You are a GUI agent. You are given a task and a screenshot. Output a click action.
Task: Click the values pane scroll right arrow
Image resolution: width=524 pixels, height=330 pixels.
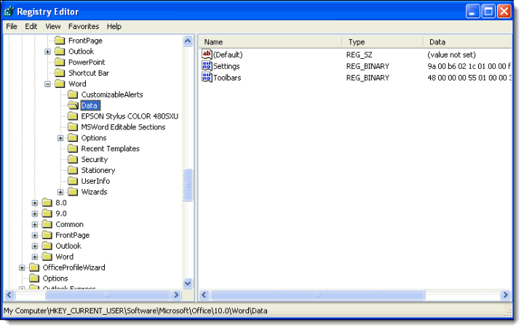505,295
